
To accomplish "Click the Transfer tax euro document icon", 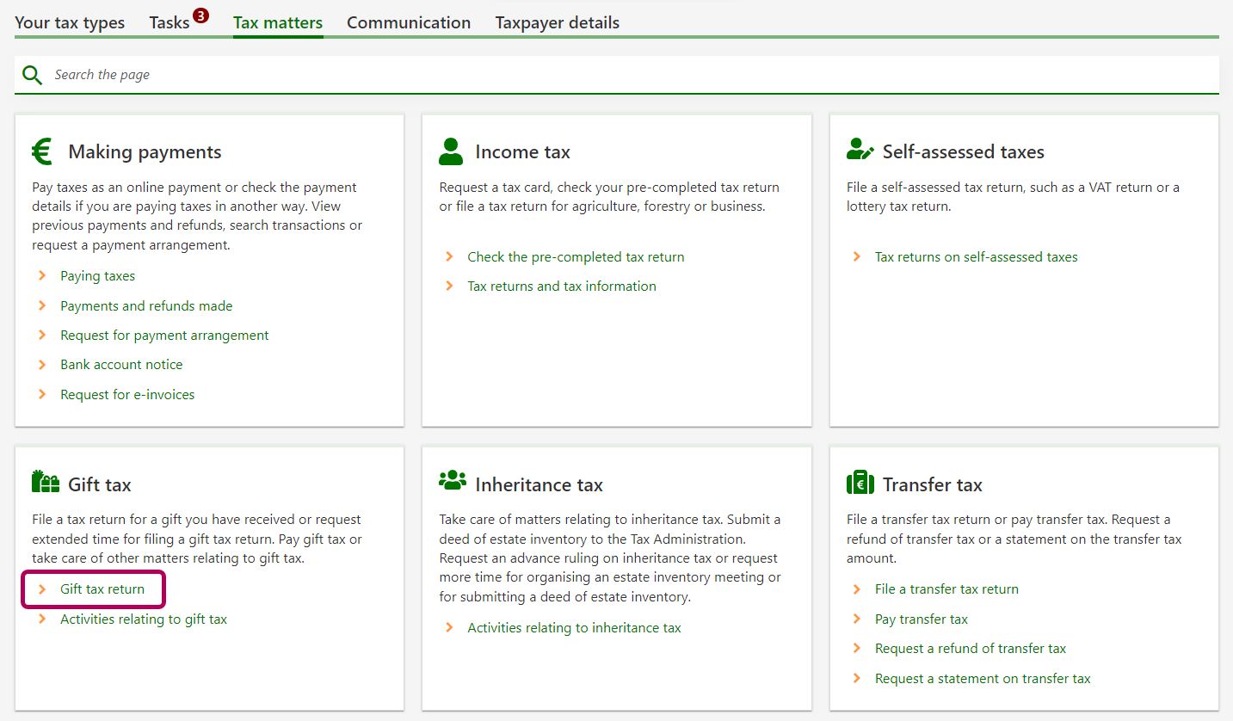I will 860,483.
